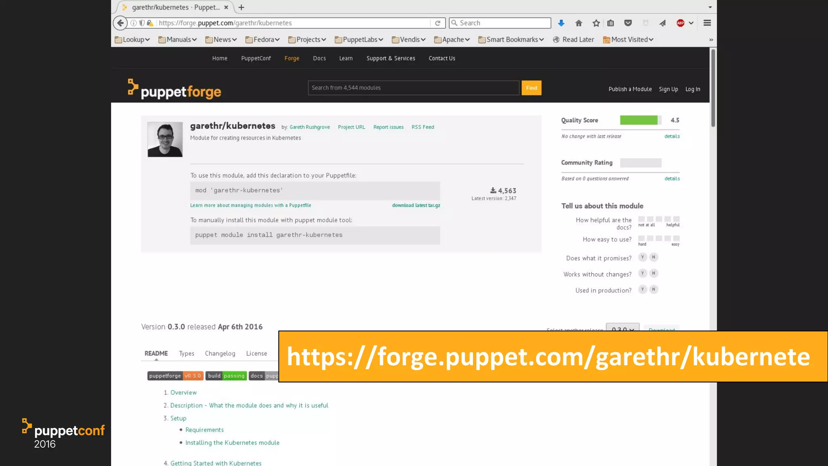Answer Y for Works without changes
The height and width of the screenshot is (466, 828).
(642, 273)
